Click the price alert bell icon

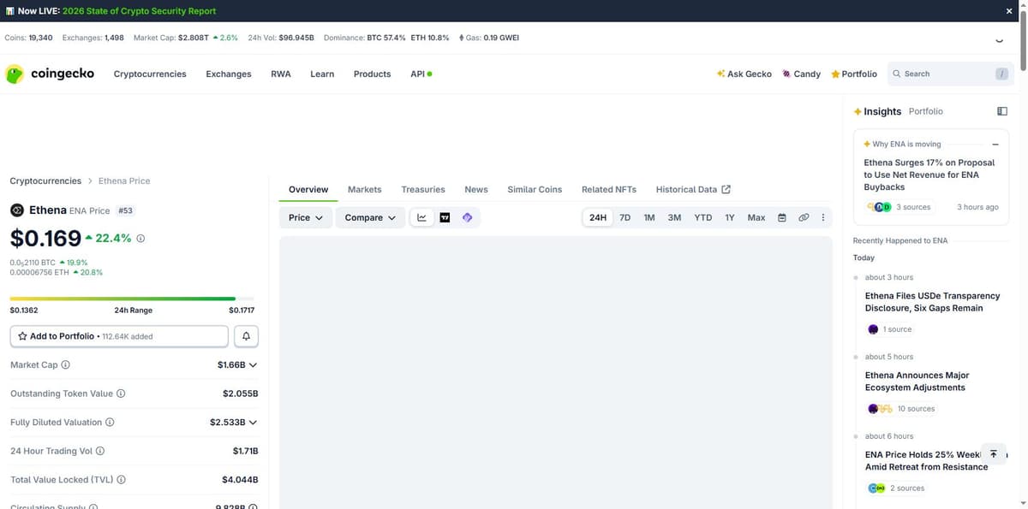(246, 336)
